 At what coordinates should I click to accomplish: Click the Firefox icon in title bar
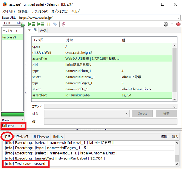4,4
